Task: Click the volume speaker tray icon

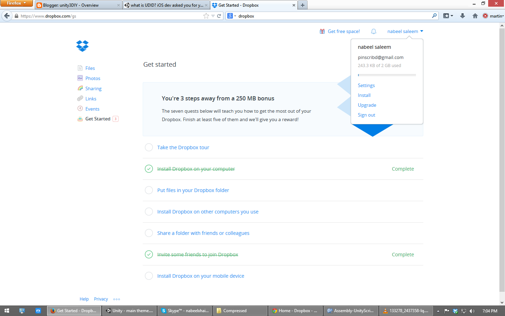Action: [x=472, y=311]
